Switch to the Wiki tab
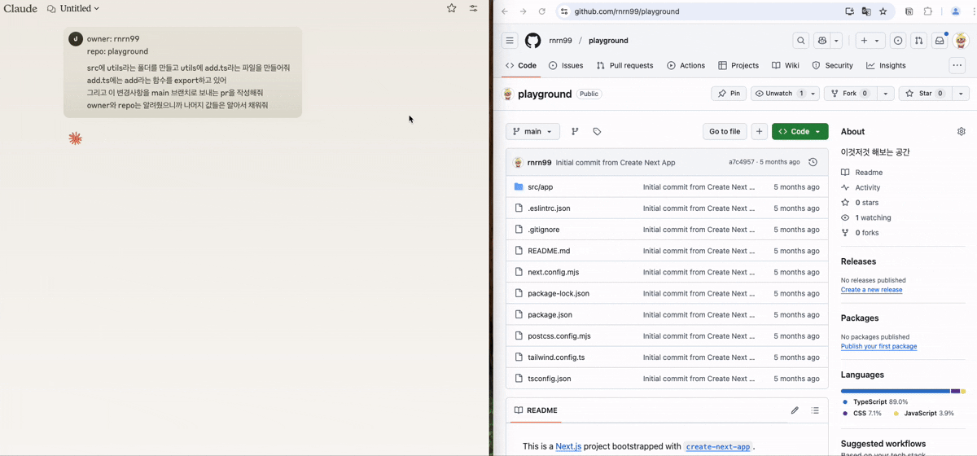Viewport: 977px width, 456px height. coord(786,65)
